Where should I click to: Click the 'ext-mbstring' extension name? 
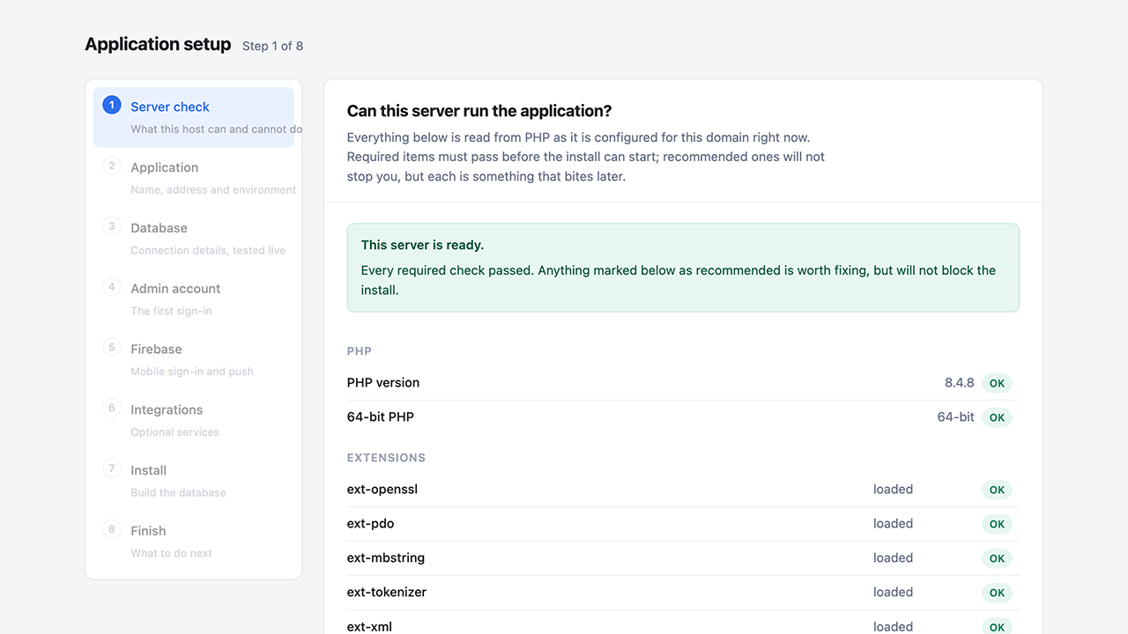click(x=386, y=558)
